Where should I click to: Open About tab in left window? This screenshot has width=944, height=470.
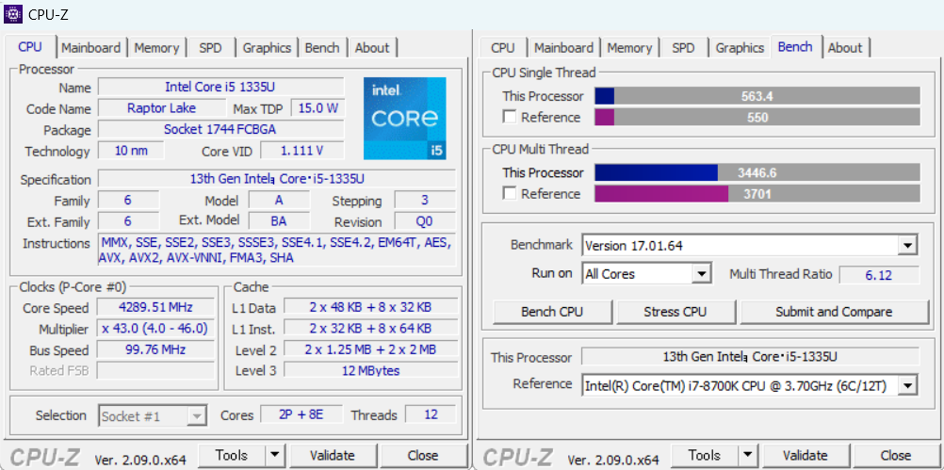pos(372,48)
